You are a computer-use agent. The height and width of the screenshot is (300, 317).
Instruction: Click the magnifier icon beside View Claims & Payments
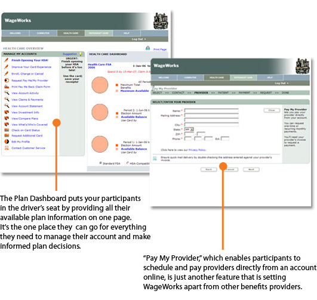click(x=7, y=99)
